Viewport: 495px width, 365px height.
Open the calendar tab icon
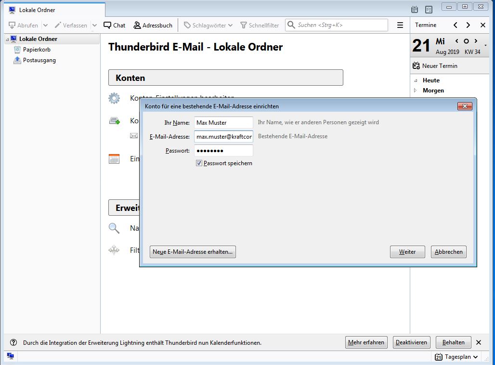coord(415,10)
